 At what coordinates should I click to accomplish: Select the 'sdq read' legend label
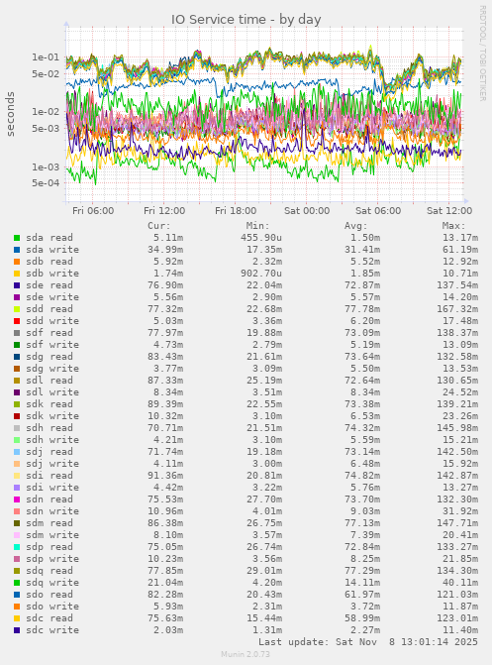point(49,571)
